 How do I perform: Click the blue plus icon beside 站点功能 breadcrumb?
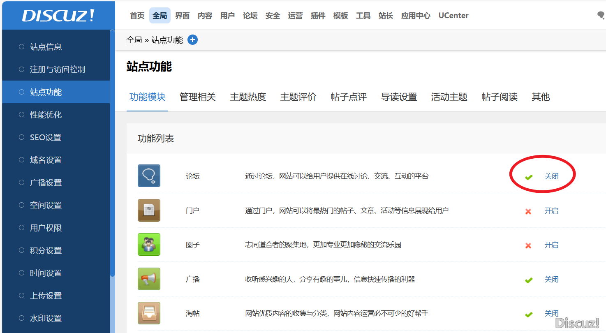192,40
